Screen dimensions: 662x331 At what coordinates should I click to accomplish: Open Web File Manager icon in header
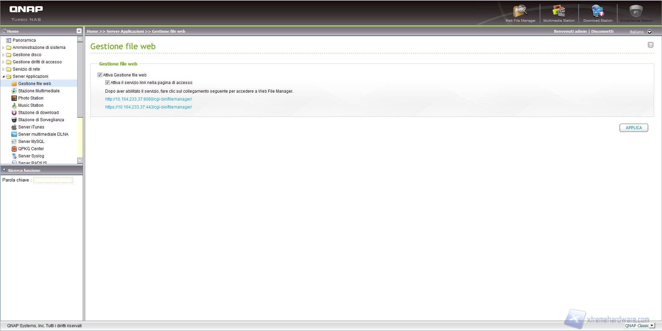coord(520,12)
